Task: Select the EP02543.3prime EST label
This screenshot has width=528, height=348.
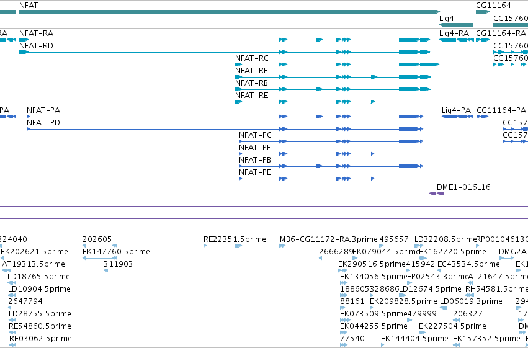Action: pos(438,277)
